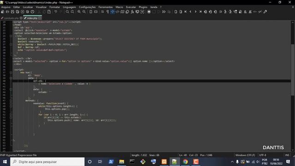
Task: Click the vertical scrollbar down arrow
Action: coord(293,150)
